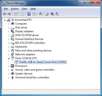Collapse the Ports (COM & LPT) arrow
This screenshot has height=96, width=102.
pyautogui.click(x=9, y=59)
